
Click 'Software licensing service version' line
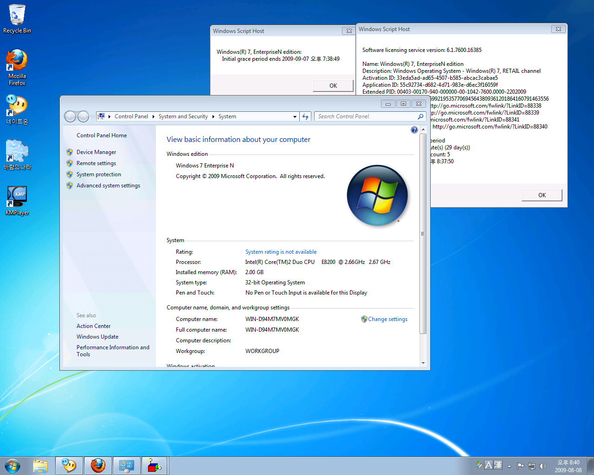[422, 50]
